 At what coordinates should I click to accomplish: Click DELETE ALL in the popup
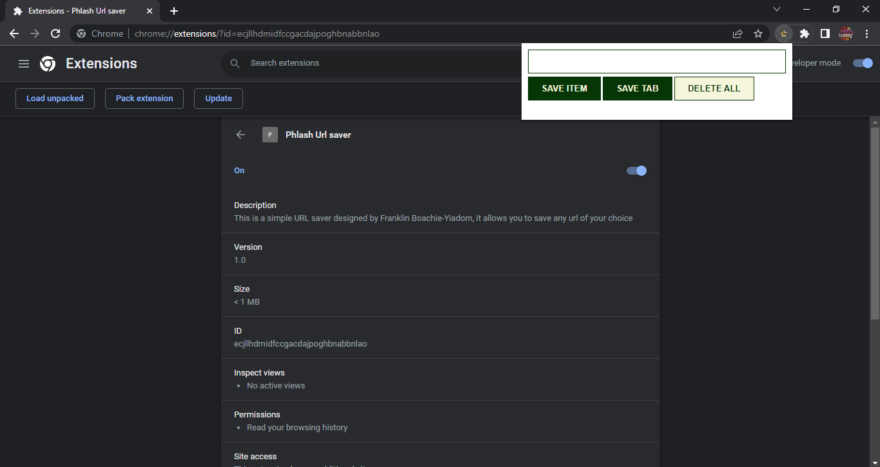pyautogui.click(x=714, y=88)
